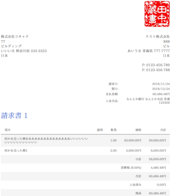The height and width of the screenshot is (196, 171).
Task: Select the tax amount 4,480.48円
Action: tap(158, 168)
